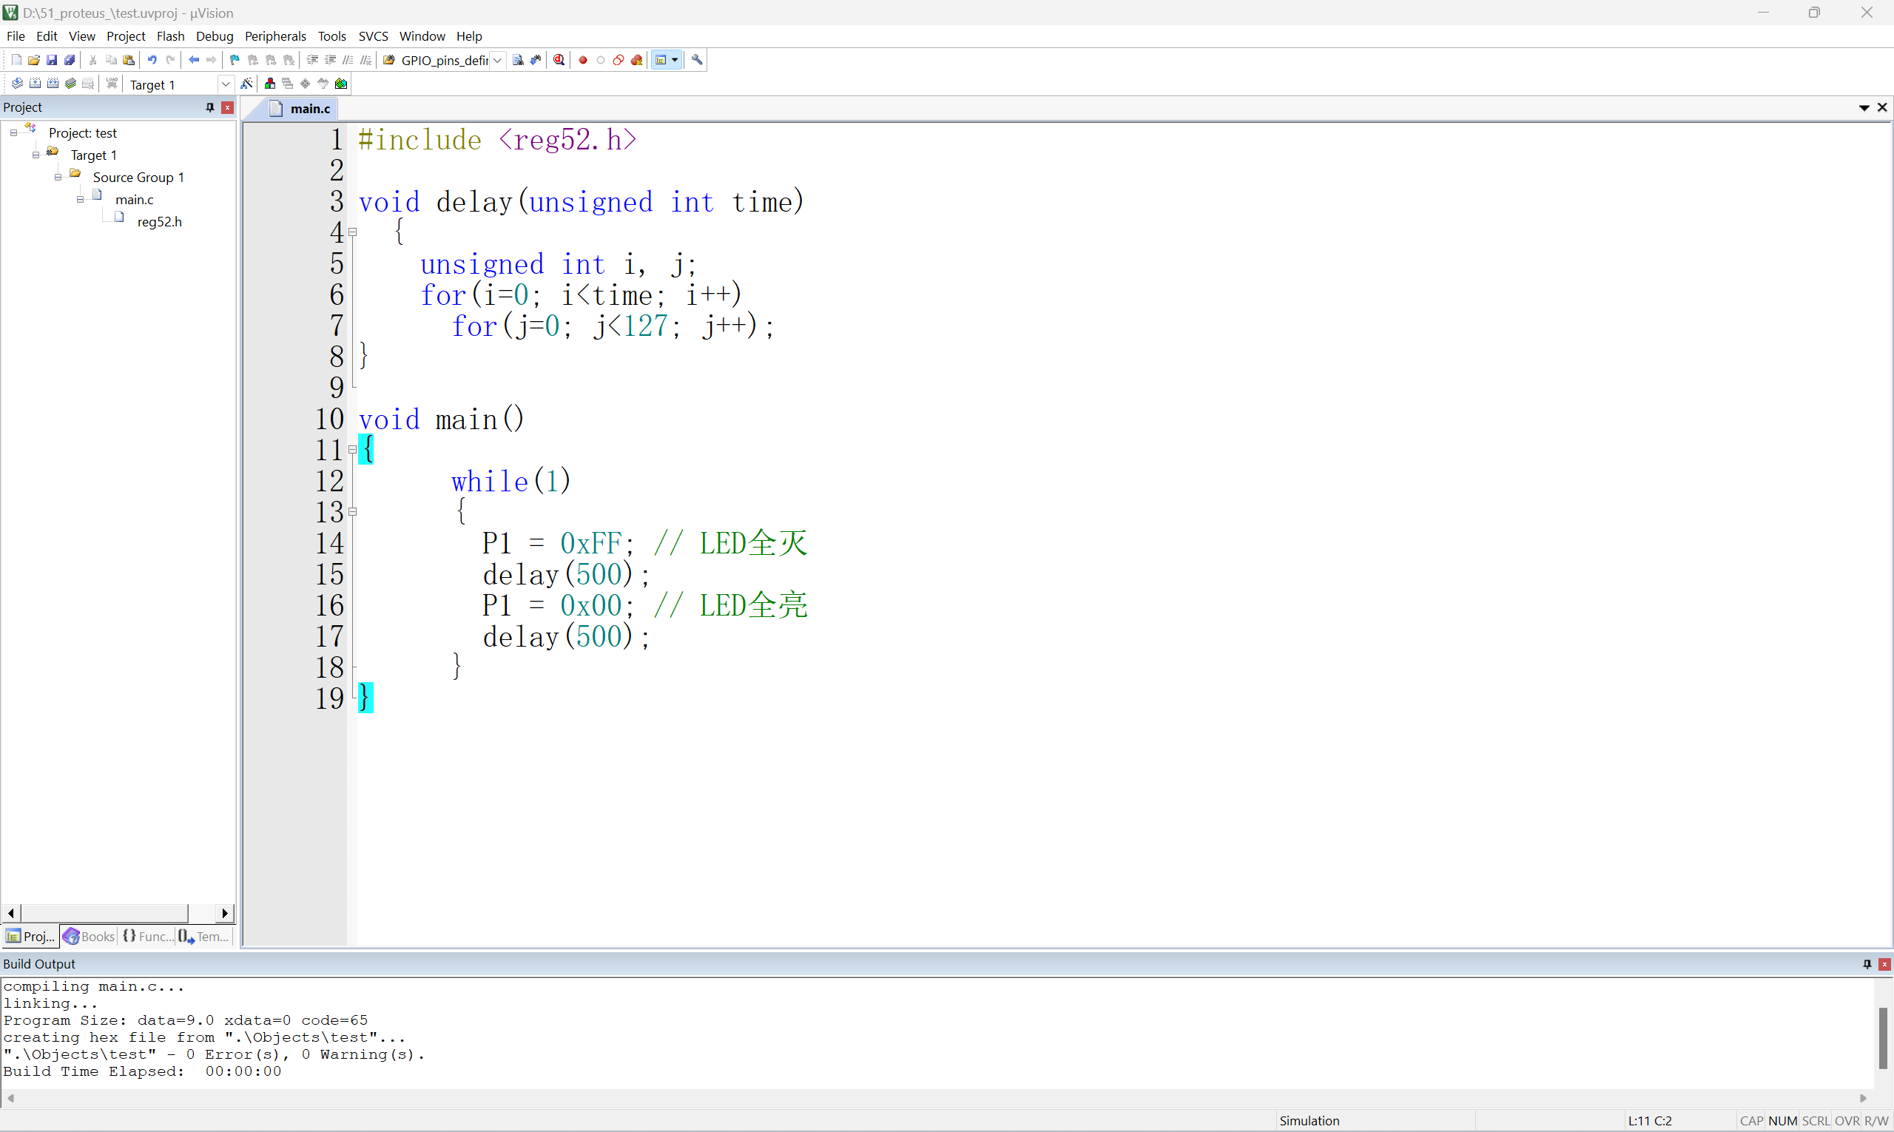Toggle pin on the Project panel
Screen dimensions: 1894x1132
(x=210, y=107)
